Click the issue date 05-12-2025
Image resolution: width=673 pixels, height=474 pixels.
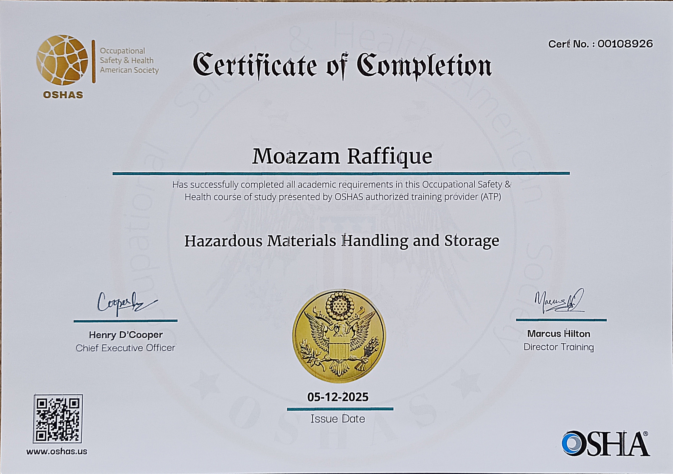pos(338,397)
